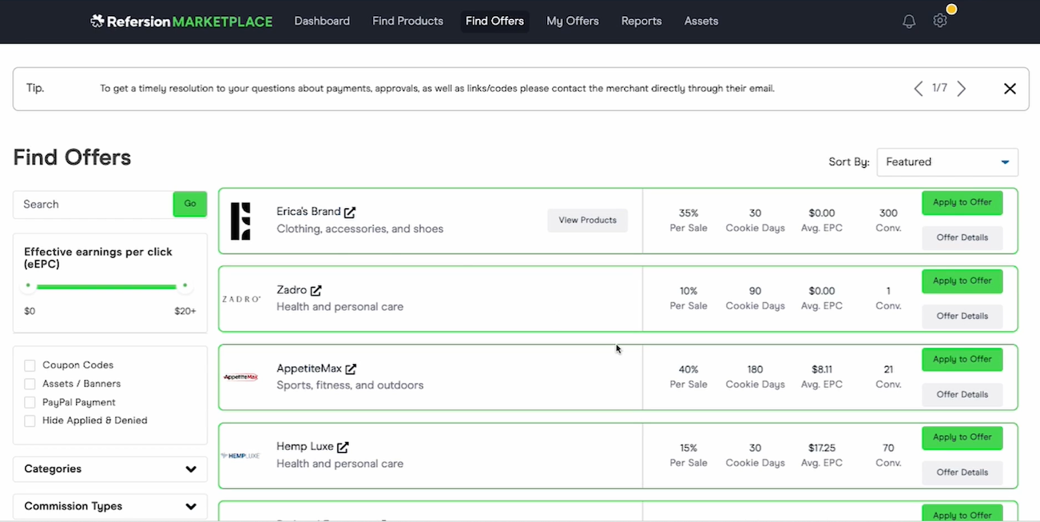Toggle Hide Applied & Denied checkbox
This screenshot has height=522, width=1040.
[30, 421]
